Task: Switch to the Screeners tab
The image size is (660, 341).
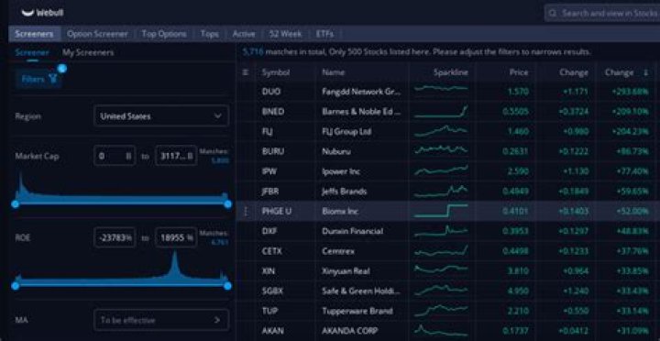Action: tap(35, 34)
